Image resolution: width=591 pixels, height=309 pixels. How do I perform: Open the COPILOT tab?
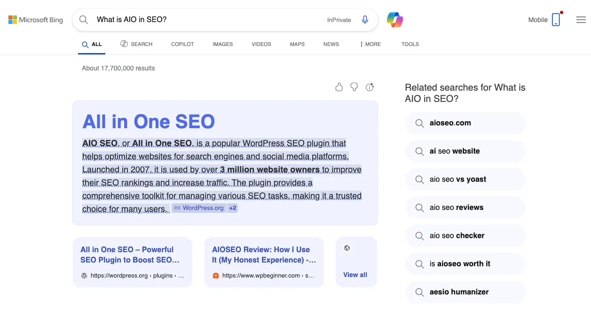click(x=182, y=44)
